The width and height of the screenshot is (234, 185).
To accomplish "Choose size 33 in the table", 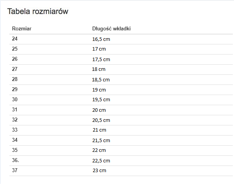I will (15, 130).
